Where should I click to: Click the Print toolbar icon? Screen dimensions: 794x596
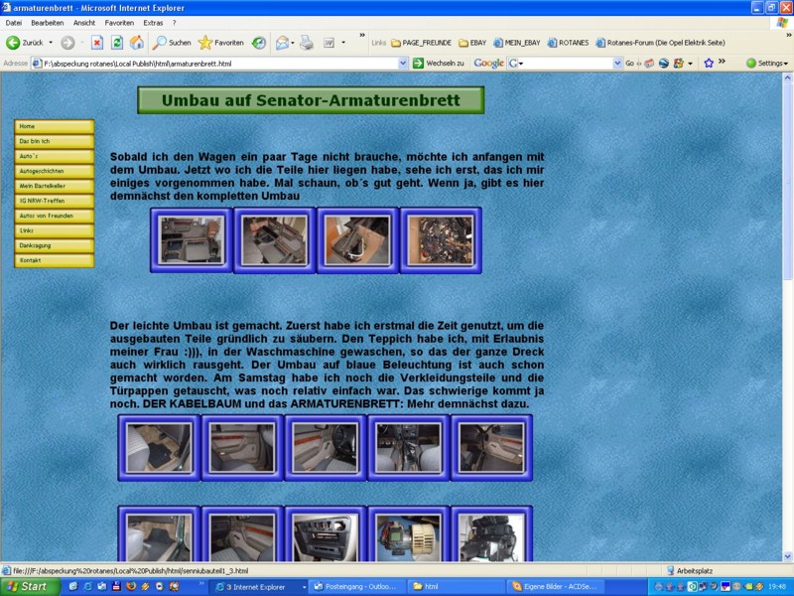click(x=307, y=43)
